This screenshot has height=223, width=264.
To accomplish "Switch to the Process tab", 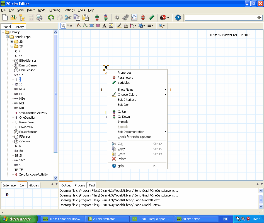I will point(80,185).
